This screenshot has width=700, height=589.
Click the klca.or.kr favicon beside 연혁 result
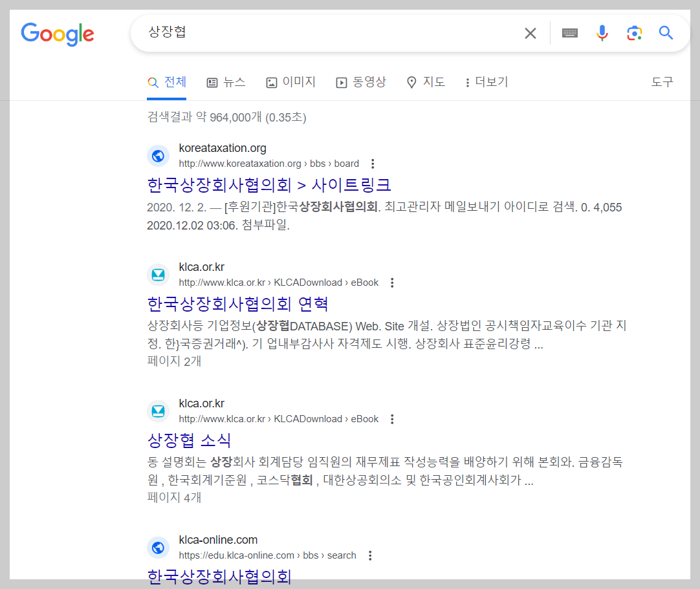click(158, 274)
